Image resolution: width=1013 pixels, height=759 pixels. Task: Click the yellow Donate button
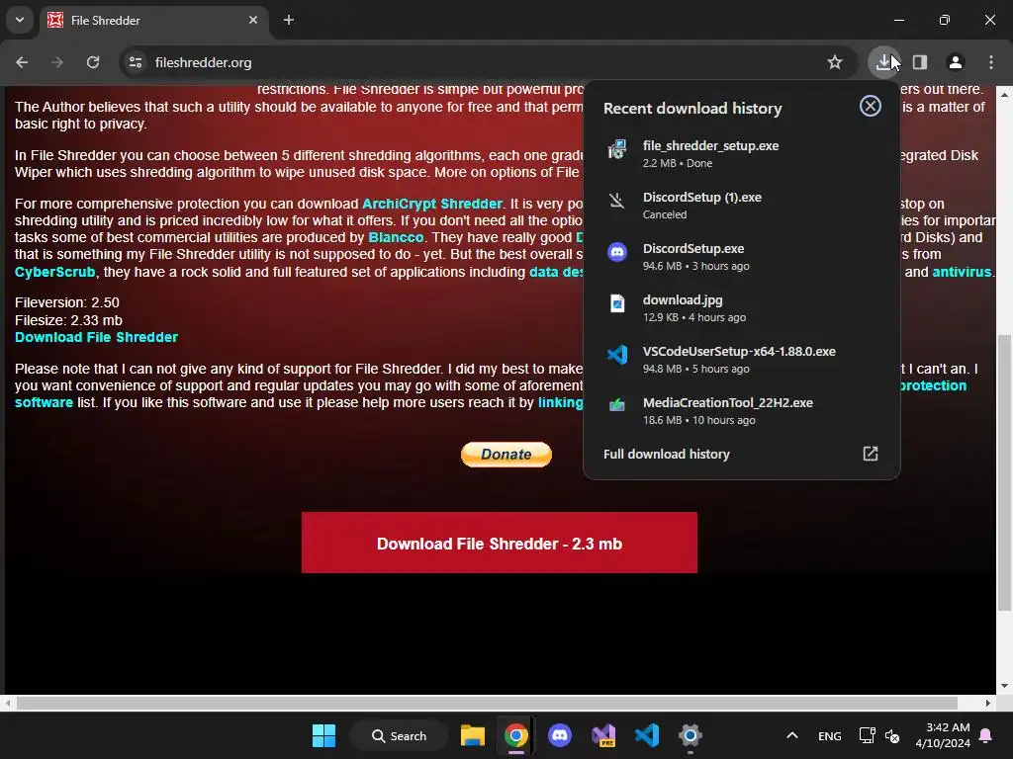(x=506, y=455)
